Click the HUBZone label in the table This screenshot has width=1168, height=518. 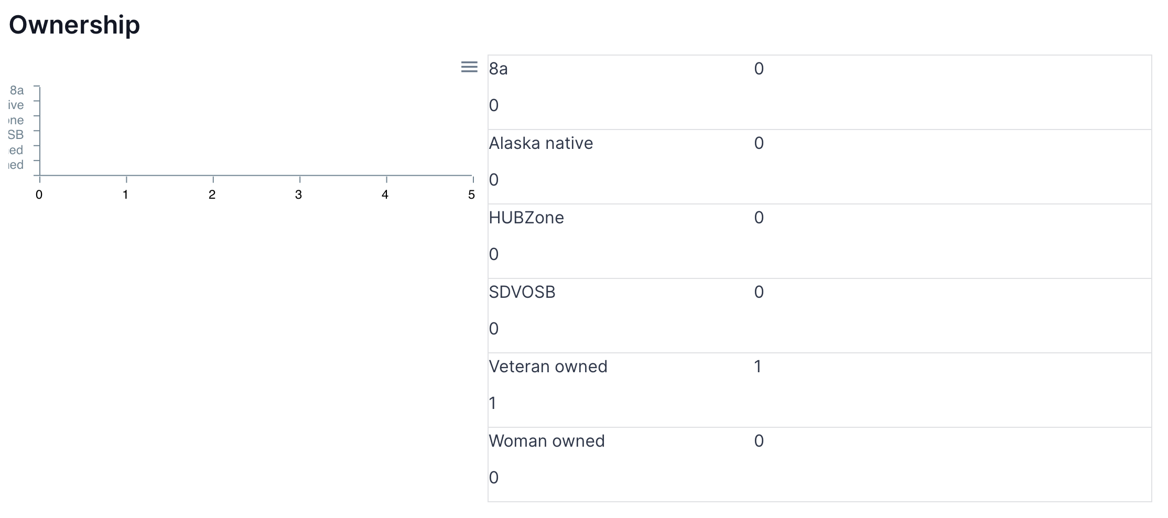(x=526, y=218)
